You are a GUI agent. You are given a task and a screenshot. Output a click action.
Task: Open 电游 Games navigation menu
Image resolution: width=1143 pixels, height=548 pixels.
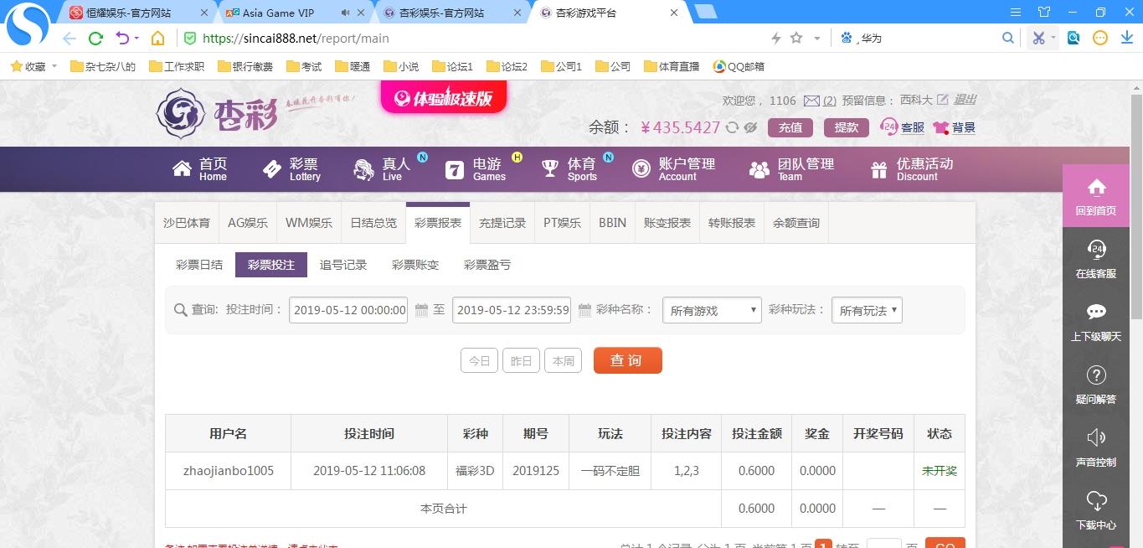click(x=476, y=169)
